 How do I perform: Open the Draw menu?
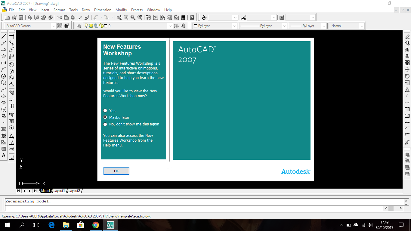tap(86, 10)
